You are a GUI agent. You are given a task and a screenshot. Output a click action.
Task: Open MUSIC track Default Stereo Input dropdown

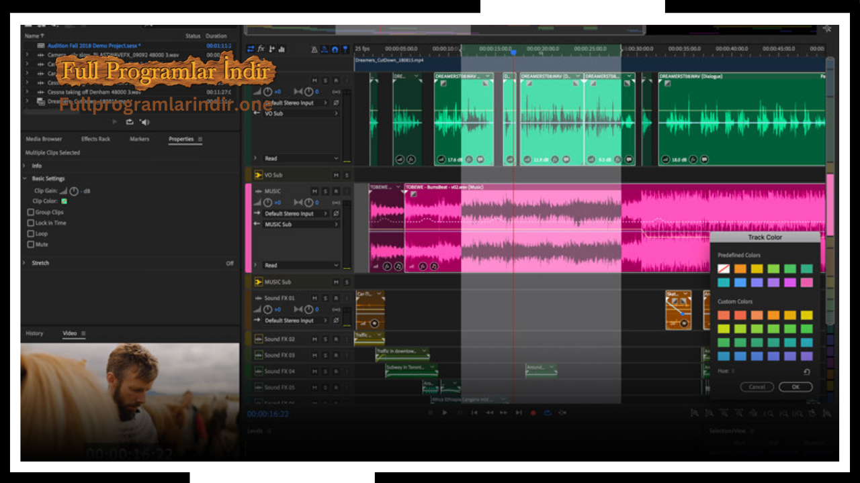pyautogui.click(x=296, y=213)
